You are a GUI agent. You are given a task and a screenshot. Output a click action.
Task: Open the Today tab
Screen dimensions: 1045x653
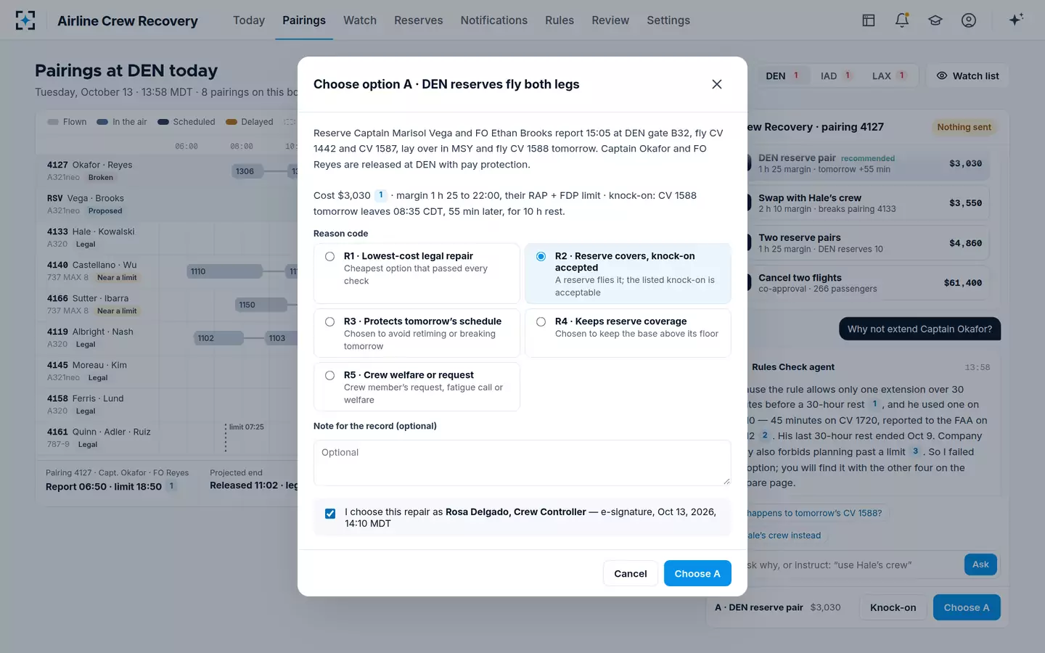pos(249,20)
